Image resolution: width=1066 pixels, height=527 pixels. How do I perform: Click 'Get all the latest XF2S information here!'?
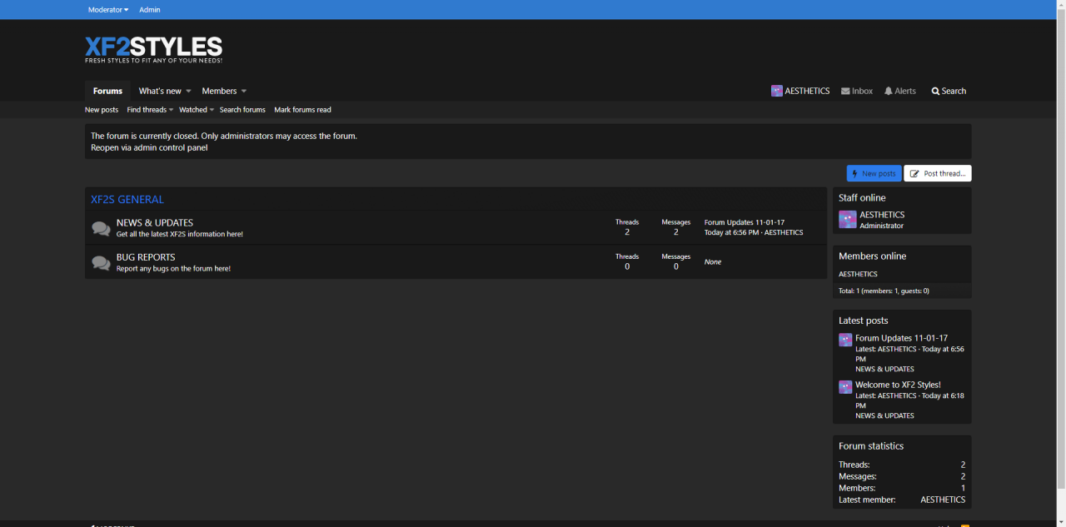point(180,234)
